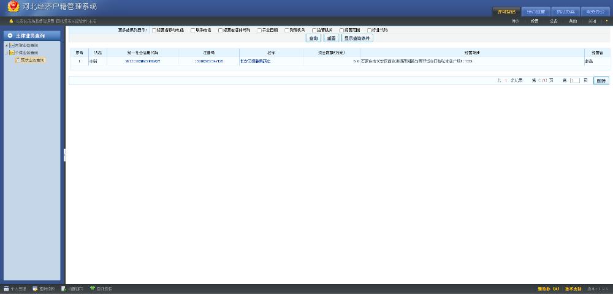
Task: Click the green icon in bottom status bar
Action: [x=92, y=288]
